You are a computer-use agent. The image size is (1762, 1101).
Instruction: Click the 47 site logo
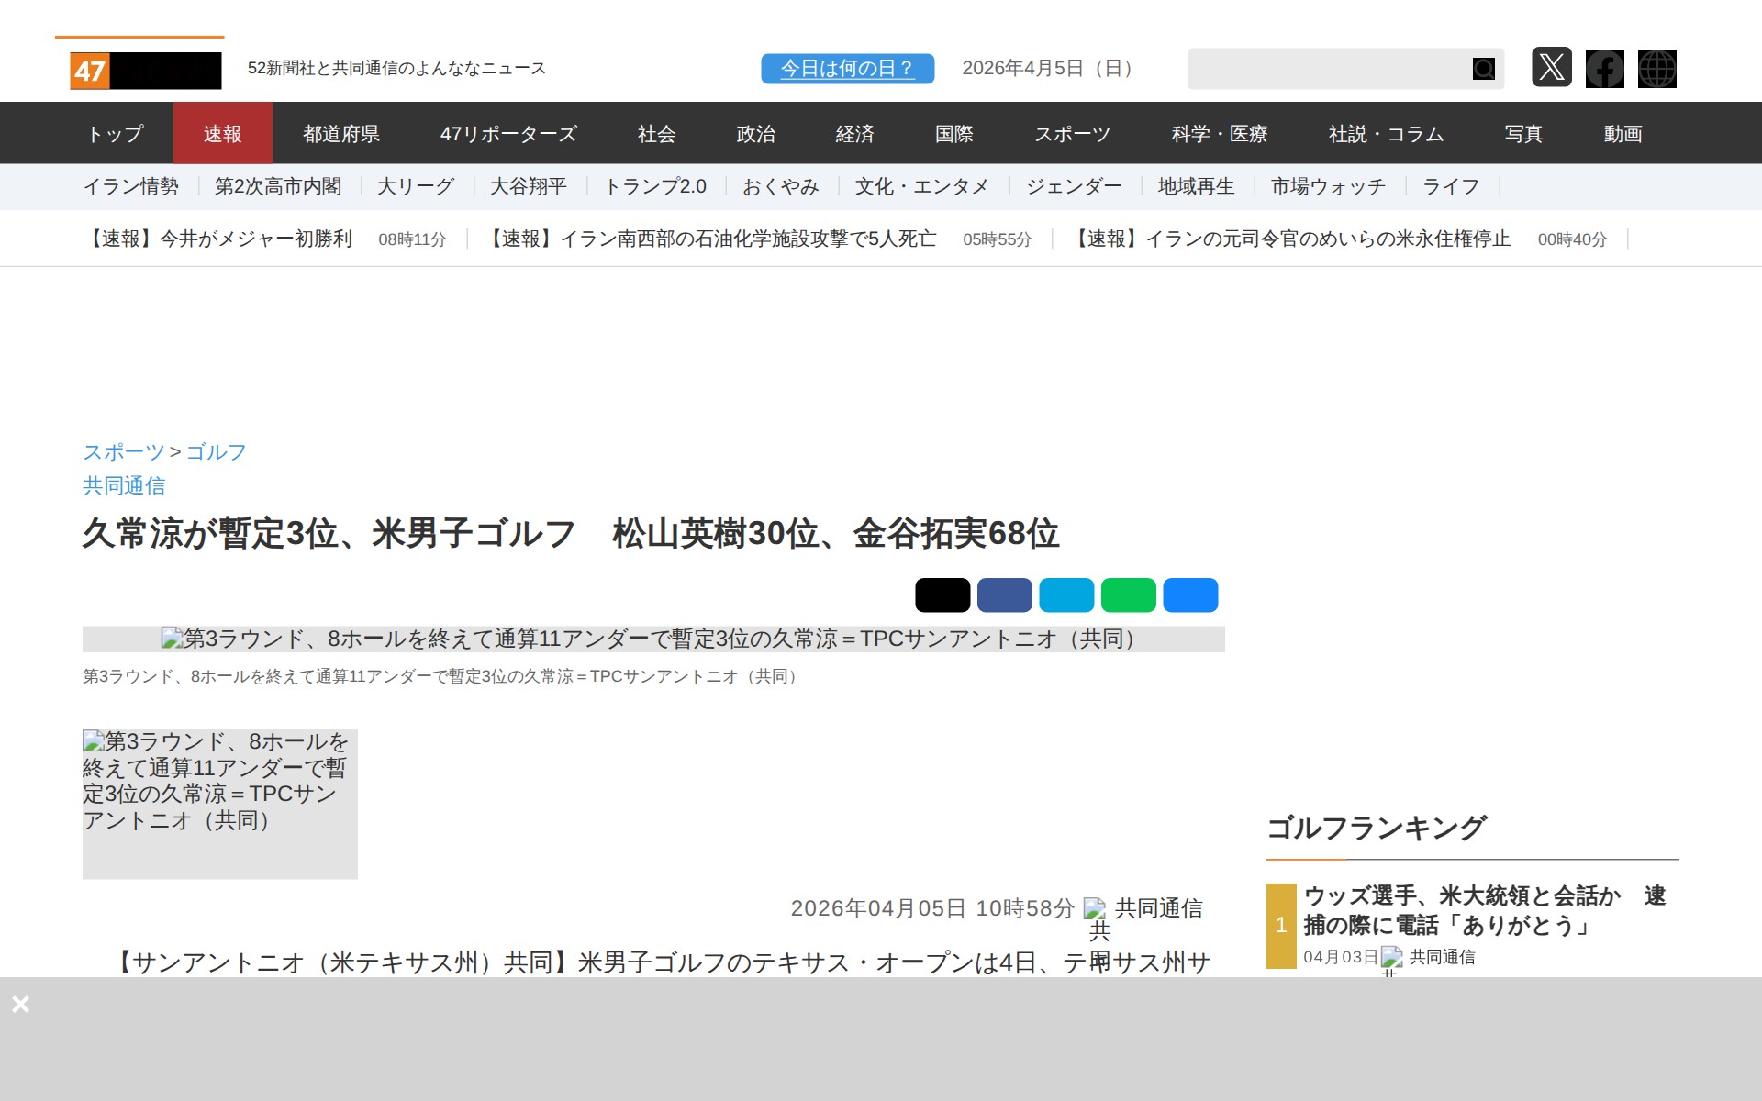pos(145,71)
